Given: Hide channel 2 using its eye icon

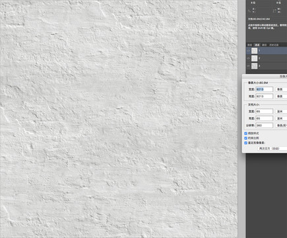Looking at the screenshot, I should pos(249,58).
